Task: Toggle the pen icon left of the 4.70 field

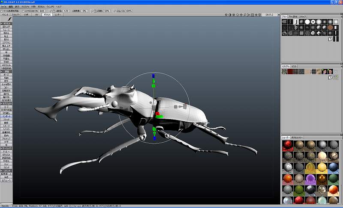Action: point(51,11)
